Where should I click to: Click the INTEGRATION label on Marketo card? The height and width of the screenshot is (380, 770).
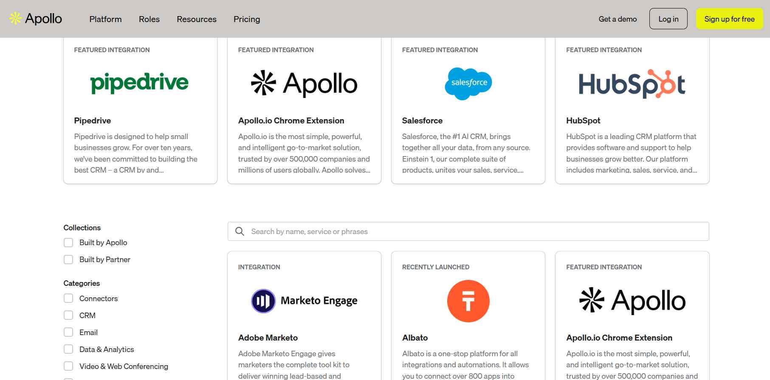point(259,267)
